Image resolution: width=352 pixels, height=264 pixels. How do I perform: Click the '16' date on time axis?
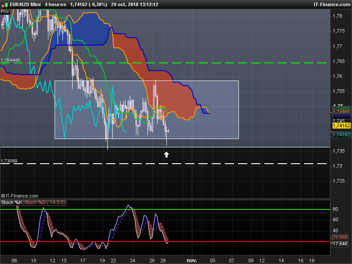301,260
